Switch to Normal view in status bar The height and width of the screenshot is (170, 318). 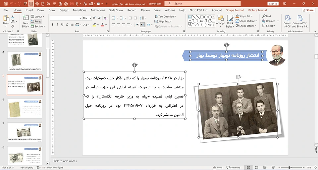[x=248, y=168]
